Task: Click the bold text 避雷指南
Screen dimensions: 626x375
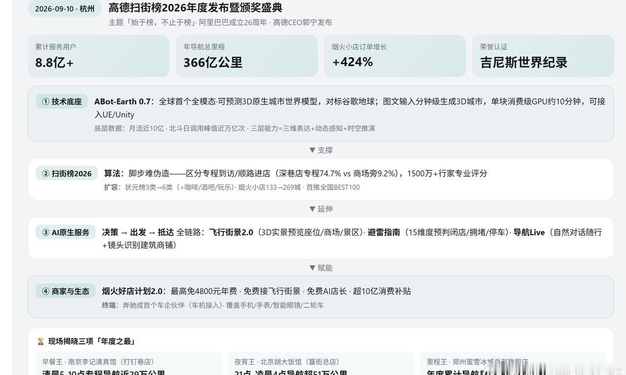Action: (x=384, y=232)
